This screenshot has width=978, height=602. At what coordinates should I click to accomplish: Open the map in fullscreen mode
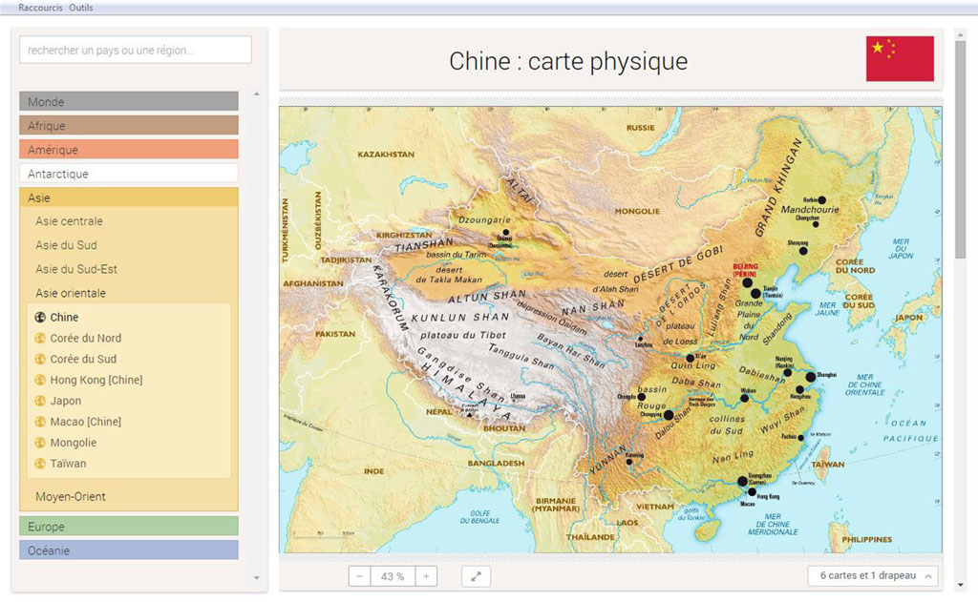tap(476, 576)
